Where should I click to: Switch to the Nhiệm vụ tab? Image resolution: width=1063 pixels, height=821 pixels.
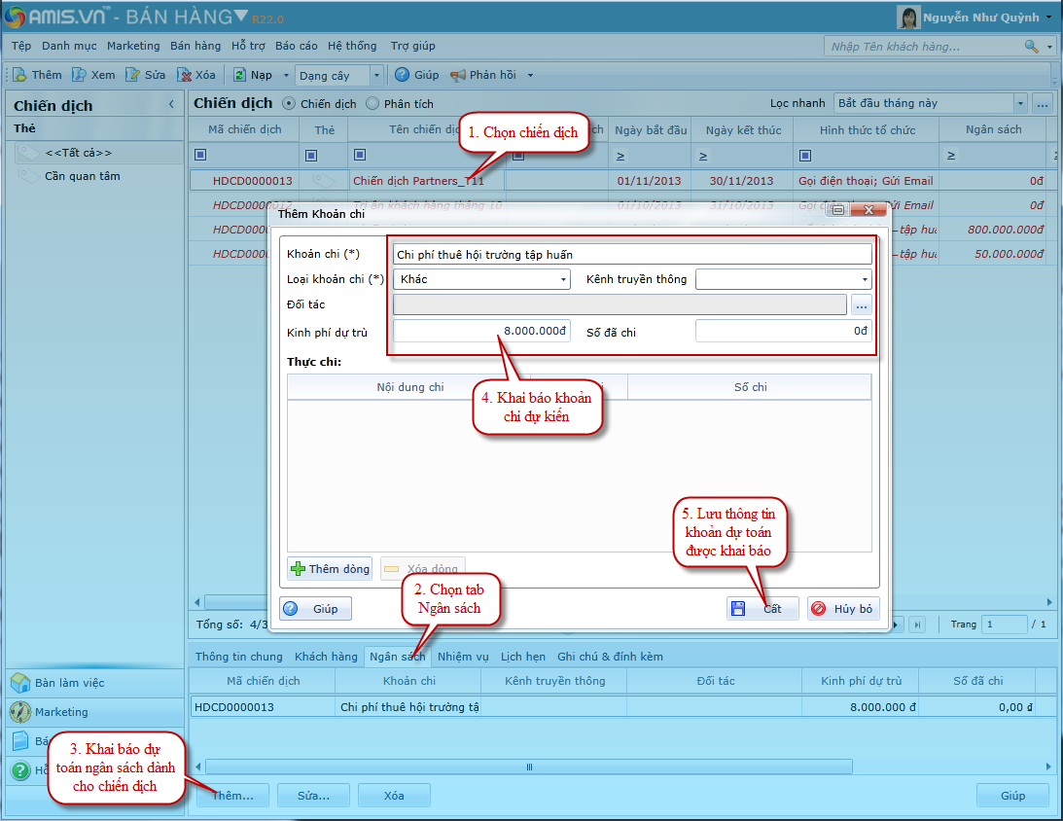tap(463, 657)
